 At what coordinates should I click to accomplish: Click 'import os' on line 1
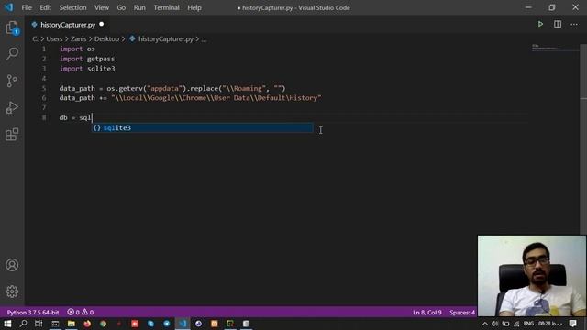77,49
